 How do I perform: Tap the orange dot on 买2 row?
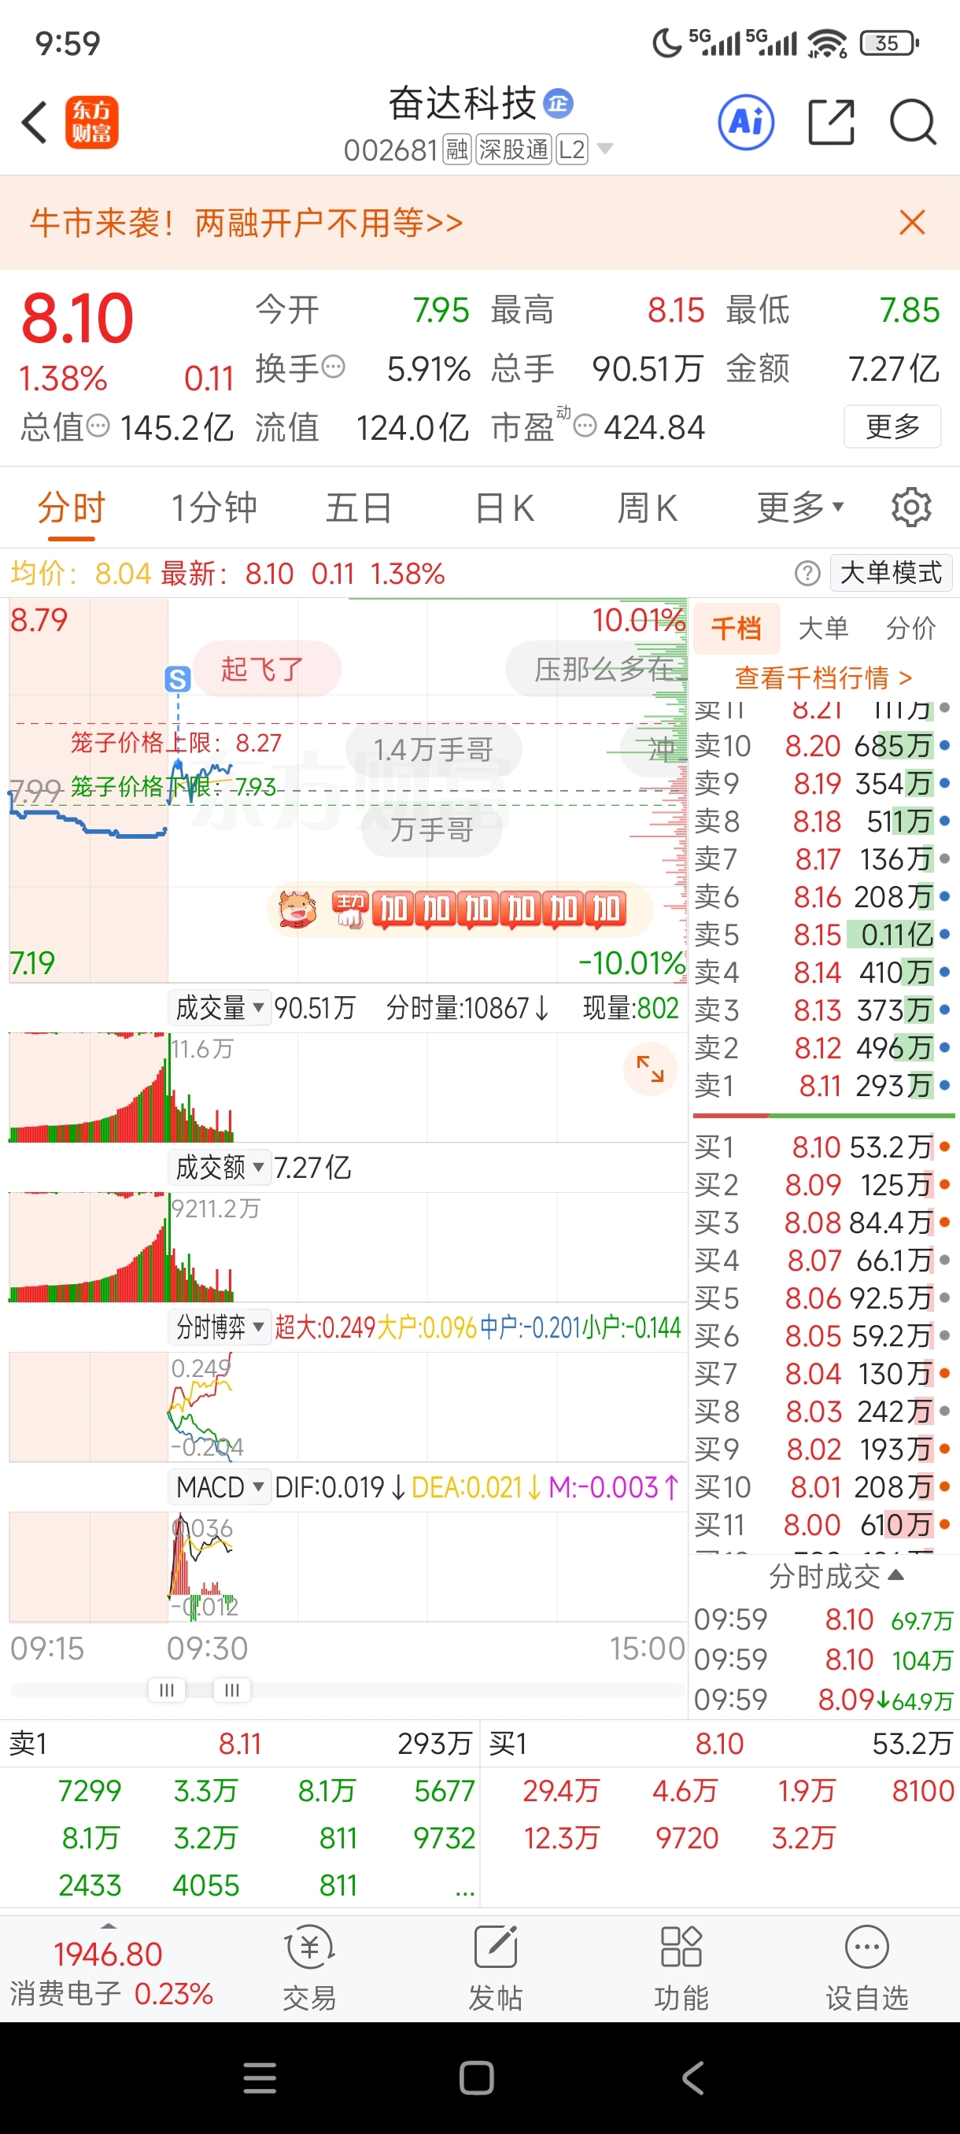tap(945, 1184)
